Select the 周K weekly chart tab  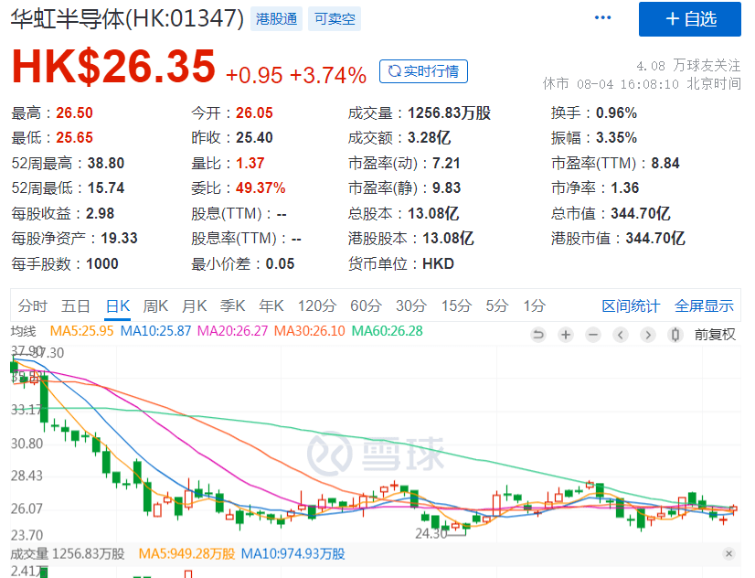click(155, 305)
